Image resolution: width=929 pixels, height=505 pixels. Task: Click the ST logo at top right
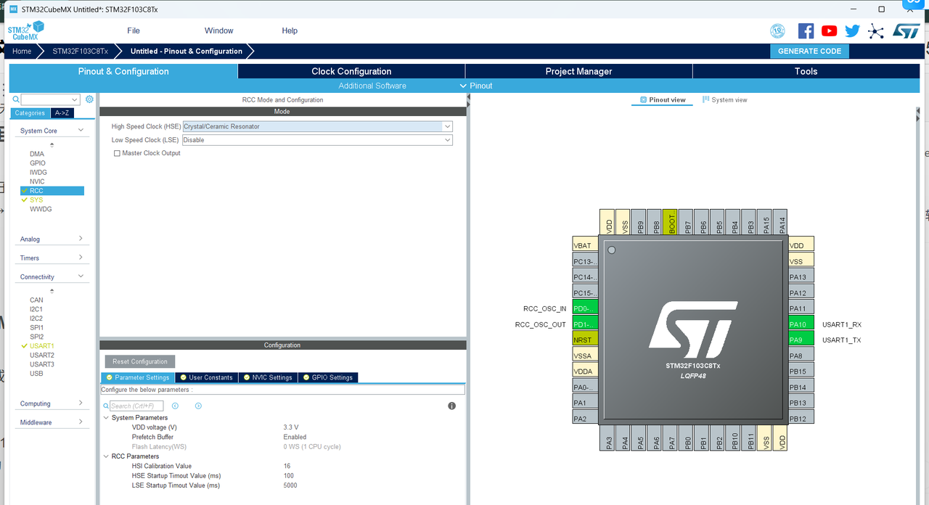tap(906, 31)
